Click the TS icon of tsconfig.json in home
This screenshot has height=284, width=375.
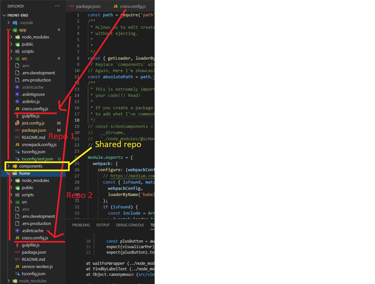(17, 274)
